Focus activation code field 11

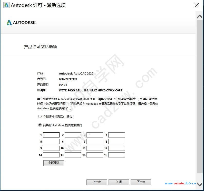[x=95, y=148]
